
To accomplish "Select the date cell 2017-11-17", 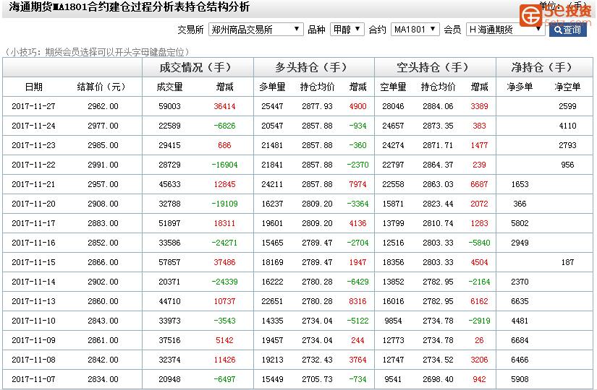I will (33, 223).
